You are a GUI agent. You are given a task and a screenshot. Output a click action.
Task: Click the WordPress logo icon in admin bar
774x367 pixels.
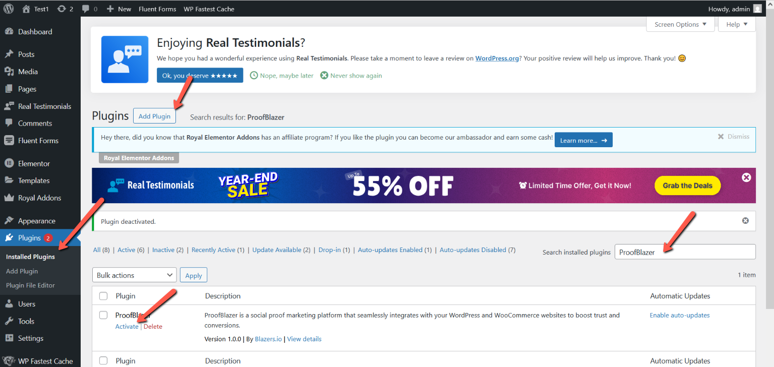point(9,9)
